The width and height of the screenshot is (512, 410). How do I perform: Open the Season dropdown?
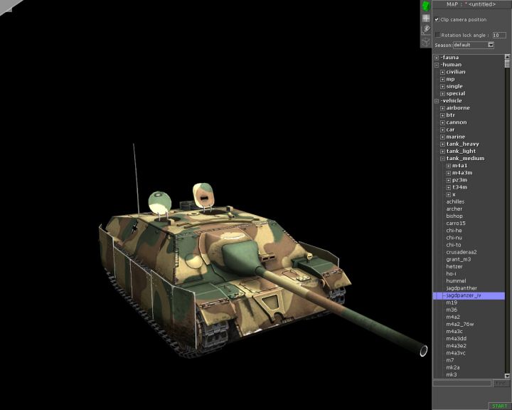pos(490,45)
